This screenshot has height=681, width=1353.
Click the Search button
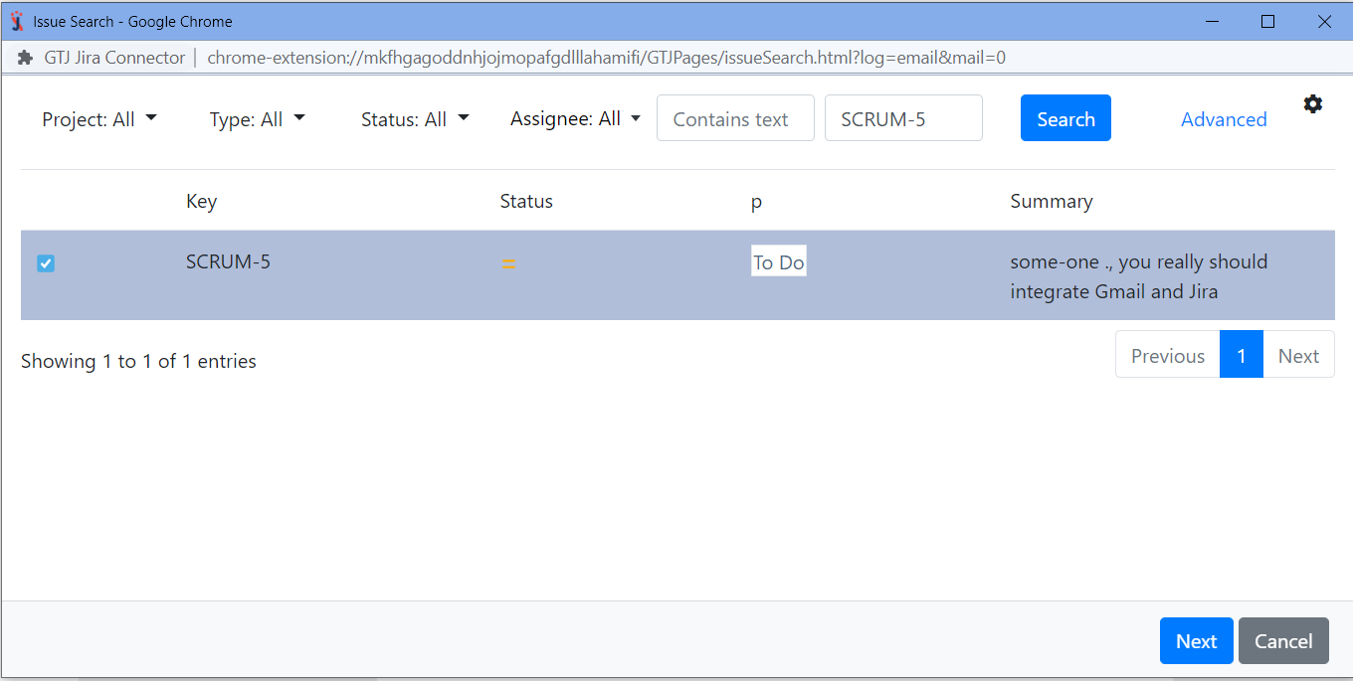1065,117
